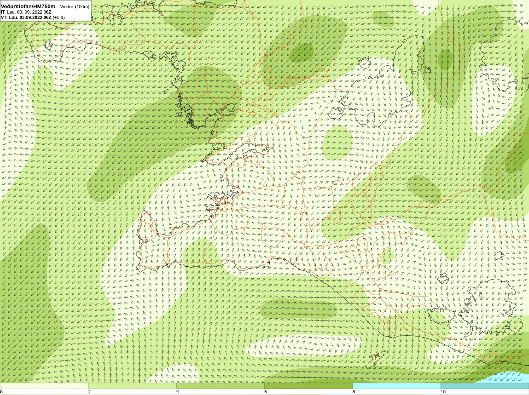Pick the 2–4 light green legend segment
This screenshot has width=529, height=395.
132,386
